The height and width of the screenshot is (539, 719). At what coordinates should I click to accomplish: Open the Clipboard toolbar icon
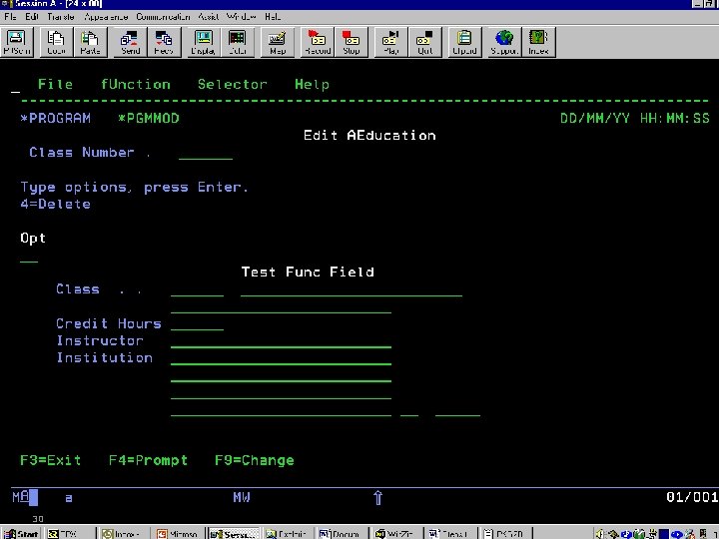464,42
